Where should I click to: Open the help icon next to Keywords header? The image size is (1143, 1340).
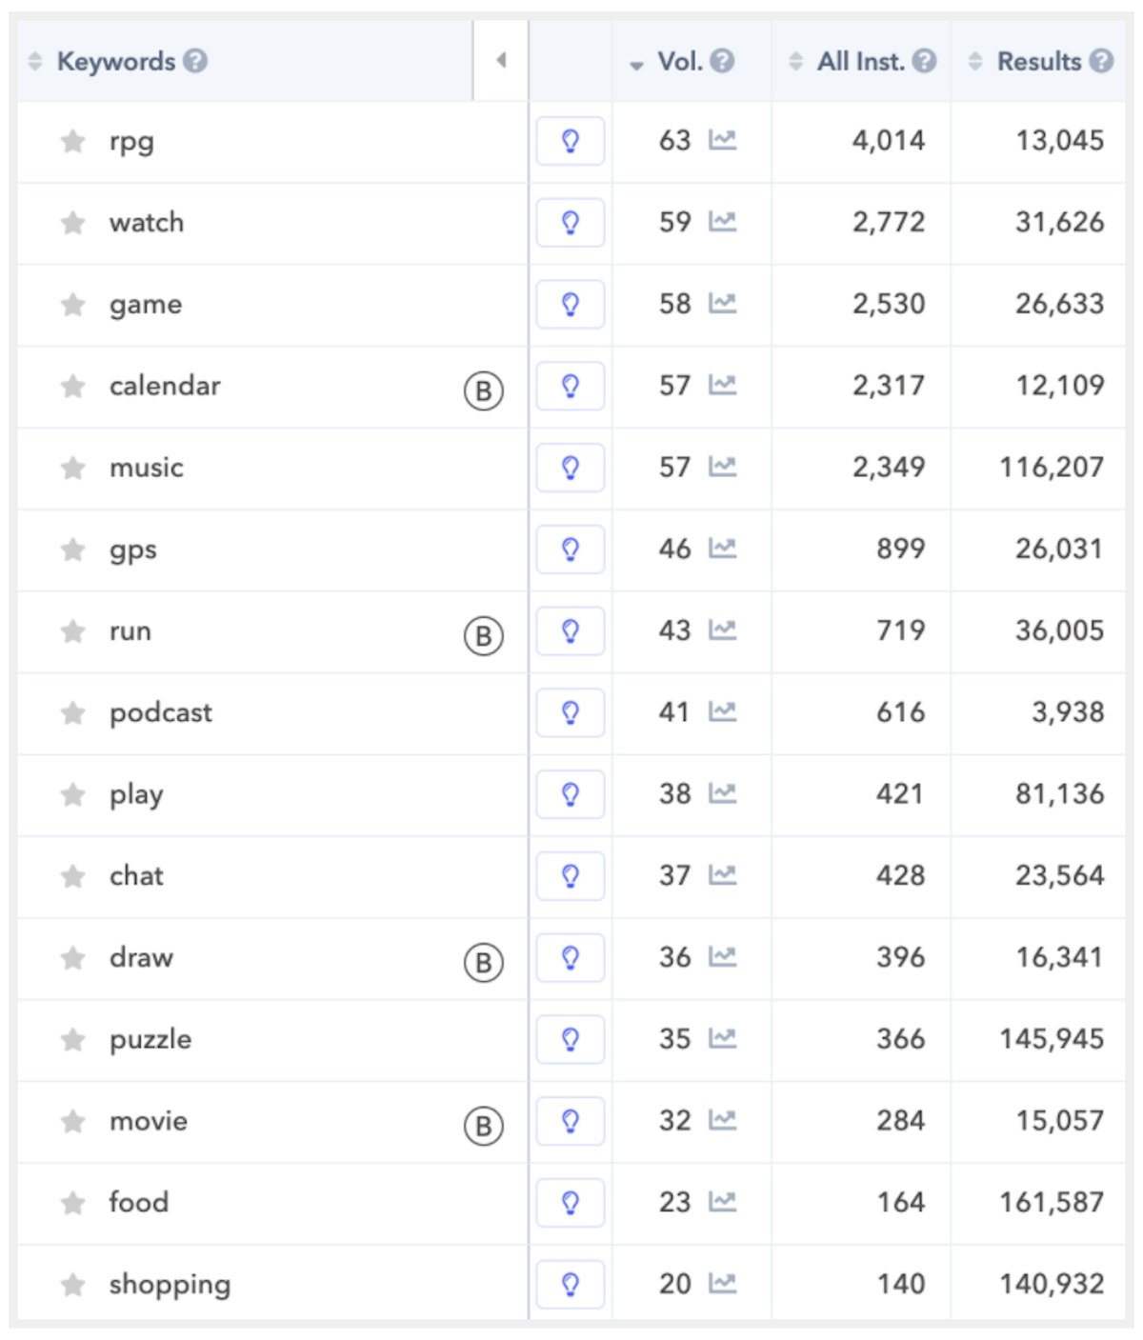(195, 62)
